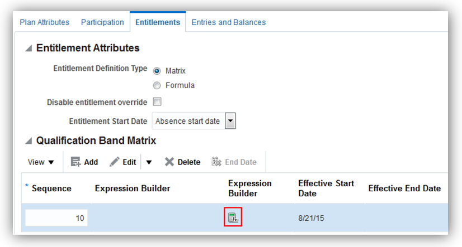Open the Expression Builder calculator icon
Image resolution: width=462 pixels, height=247 pixels.
coord(233,217)
